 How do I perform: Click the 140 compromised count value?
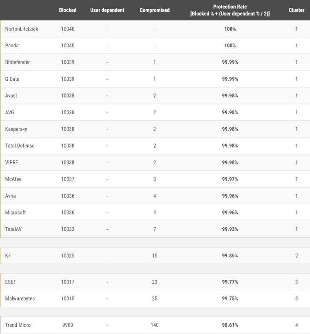click(155, 325)
